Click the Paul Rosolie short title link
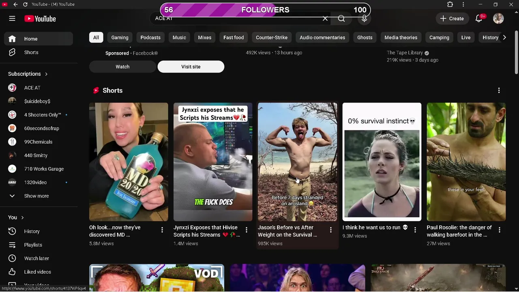 coord(459,231)
